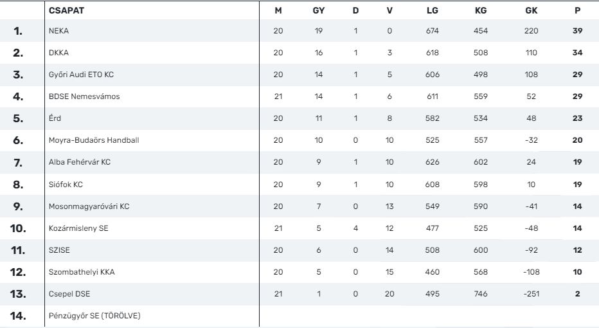Click Kozármisleny SE team name

pos(78,228)
